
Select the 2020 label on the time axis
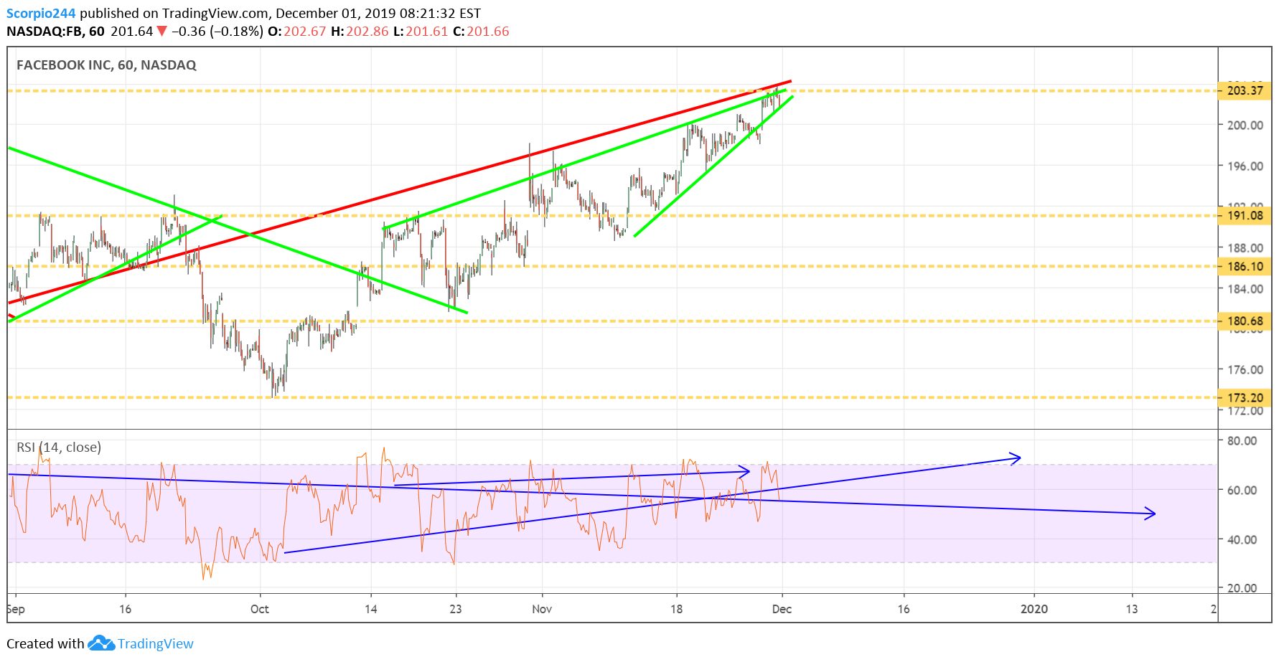coord(1034,609)
